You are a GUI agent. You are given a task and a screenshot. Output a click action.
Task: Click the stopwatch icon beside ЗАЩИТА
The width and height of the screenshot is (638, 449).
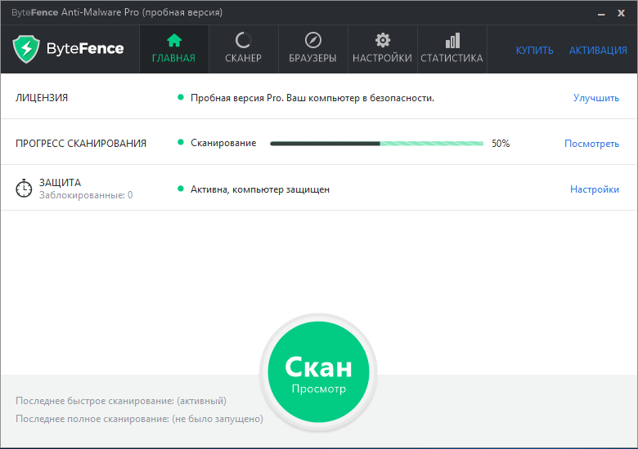tap(24, 189)
